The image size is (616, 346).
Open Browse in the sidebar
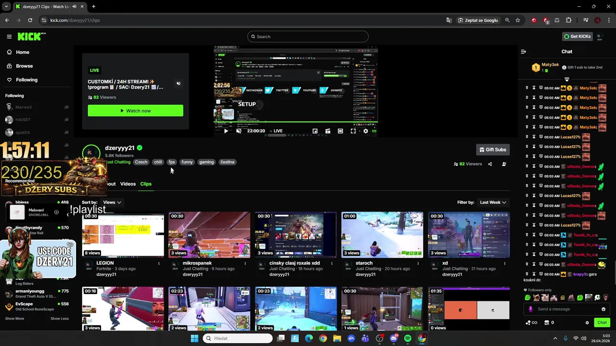tap(24, 66)
